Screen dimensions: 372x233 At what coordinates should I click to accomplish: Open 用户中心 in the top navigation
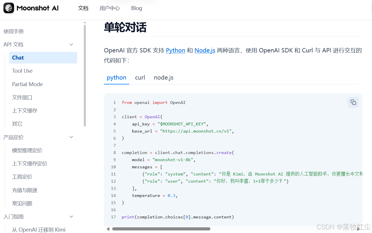tap(110, 8)
